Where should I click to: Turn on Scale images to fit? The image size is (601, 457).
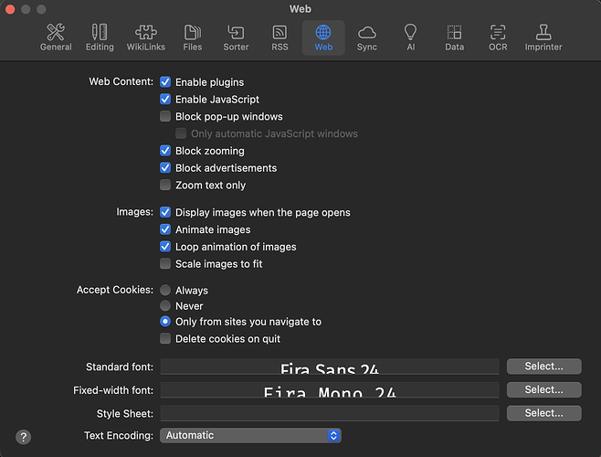165,264
